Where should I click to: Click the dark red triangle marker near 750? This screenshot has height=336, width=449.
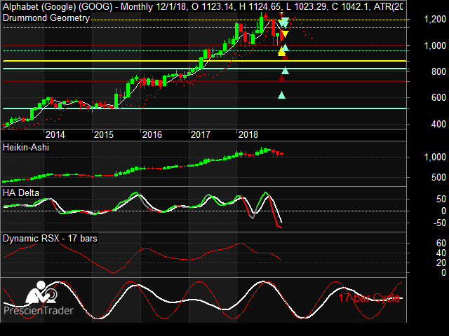click(282, 78)
